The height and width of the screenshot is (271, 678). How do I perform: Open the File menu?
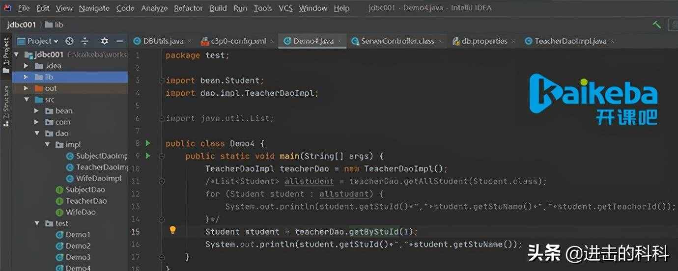[24, 8]
